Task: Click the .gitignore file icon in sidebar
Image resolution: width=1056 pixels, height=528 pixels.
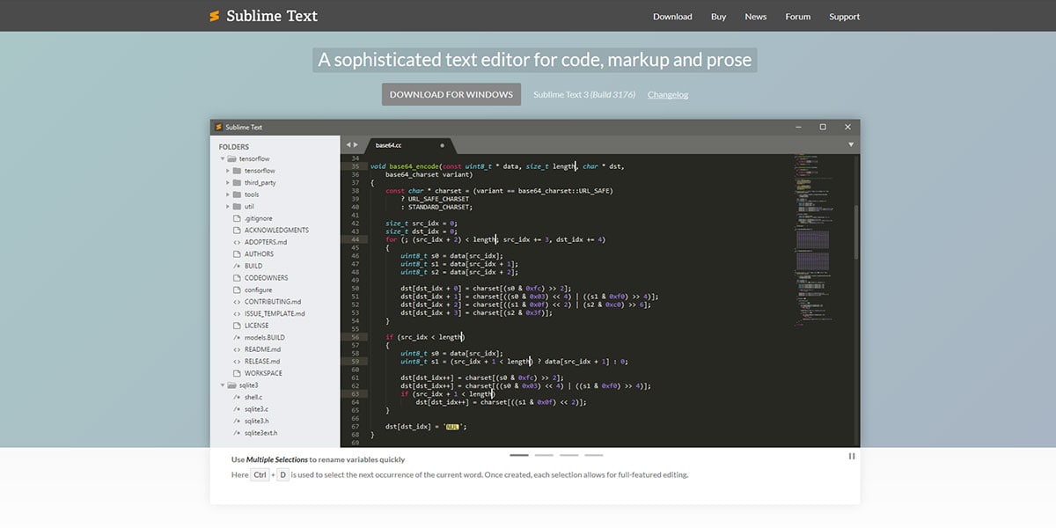Action: click(x=237, y=218)
